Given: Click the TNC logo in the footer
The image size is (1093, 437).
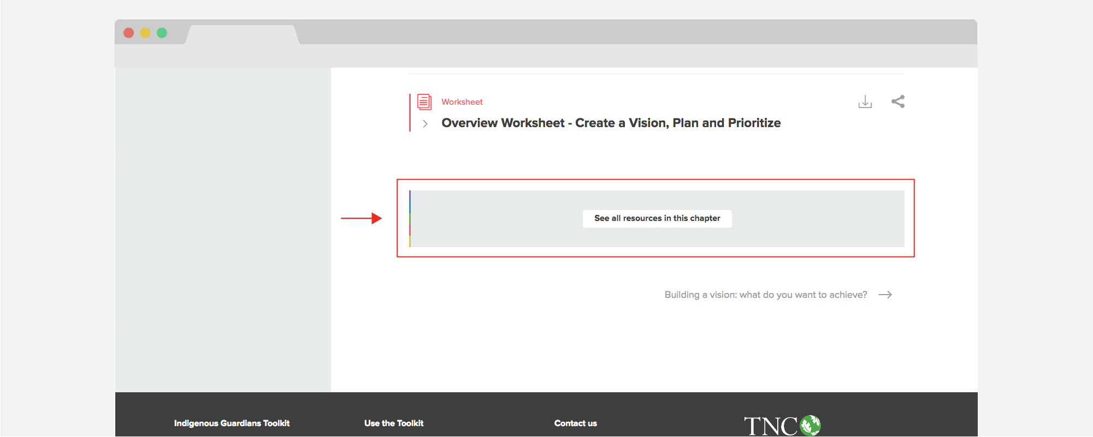Looking at the screenshot, I should [x=782, y=426].
